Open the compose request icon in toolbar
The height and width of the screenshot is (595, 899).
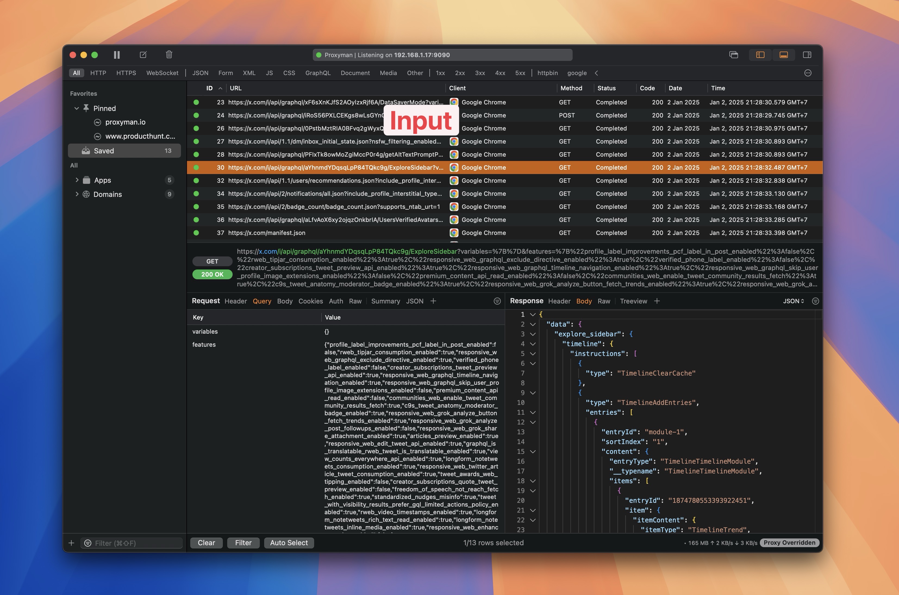pos(143,55)
